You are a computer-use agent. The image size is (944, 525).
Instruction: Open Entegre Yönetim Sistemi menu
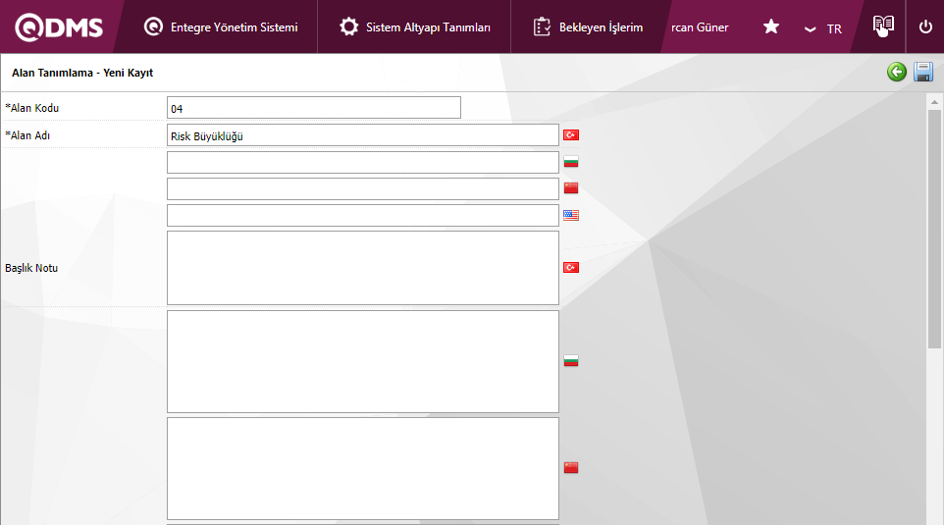point(221,27)
